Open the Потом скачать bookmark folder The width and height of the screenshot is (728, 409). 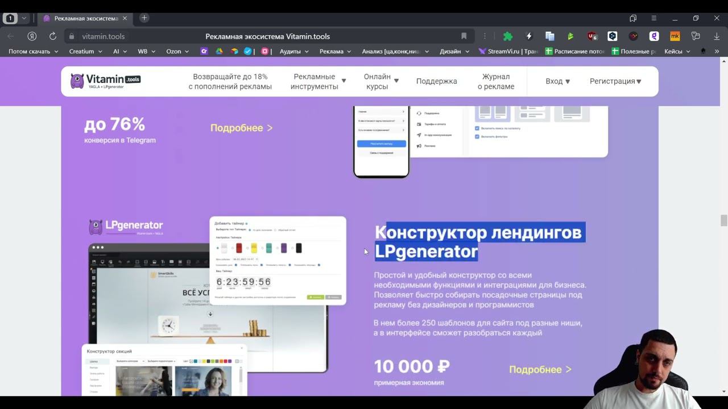tap(34, 51)
